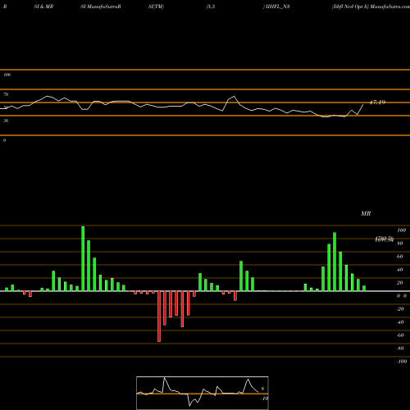Click the MR panel title label

click(366, 213)
